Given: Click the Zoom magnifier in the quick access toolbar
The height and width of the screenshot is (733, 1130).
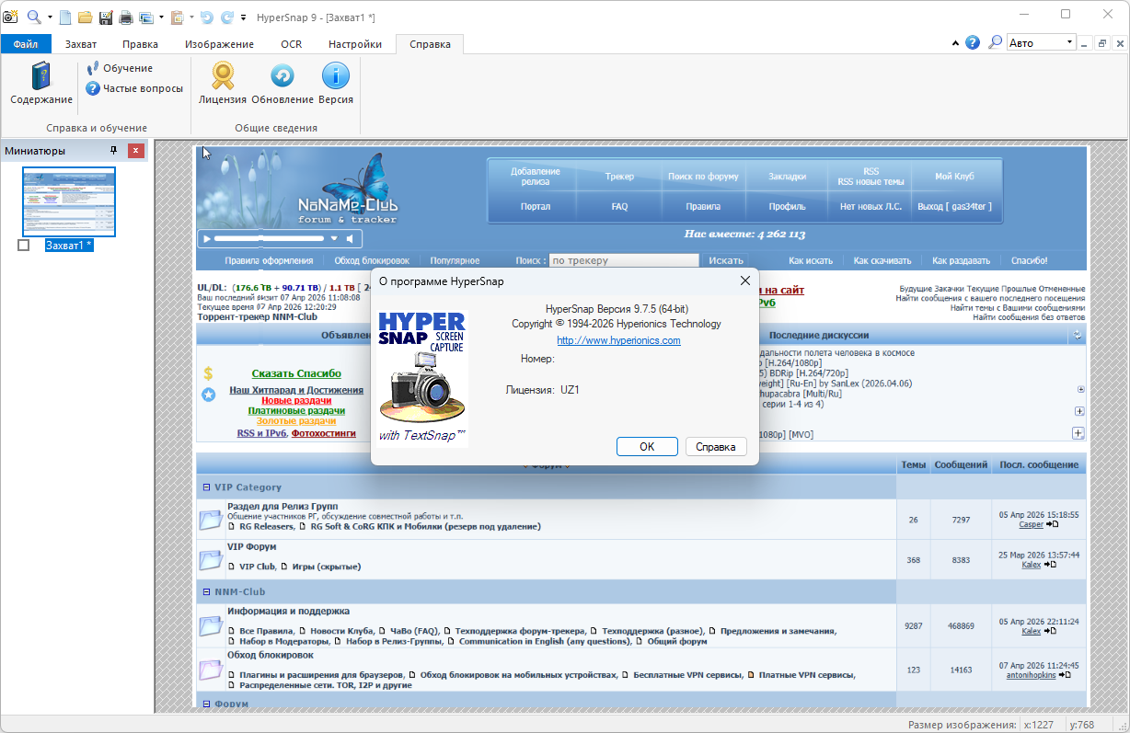Looking at the screenshot, I should pos(33,17).
